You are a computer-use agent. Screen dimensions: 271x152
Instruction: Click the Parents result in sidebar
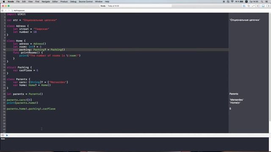[x=234, y=94]
